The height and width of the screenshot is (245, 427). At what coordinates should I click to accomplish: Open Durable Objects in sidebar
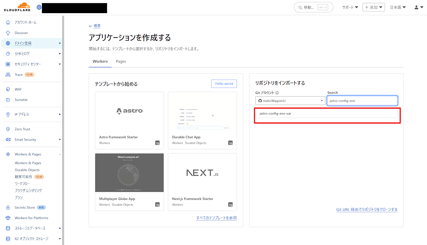tap(27, 170)
